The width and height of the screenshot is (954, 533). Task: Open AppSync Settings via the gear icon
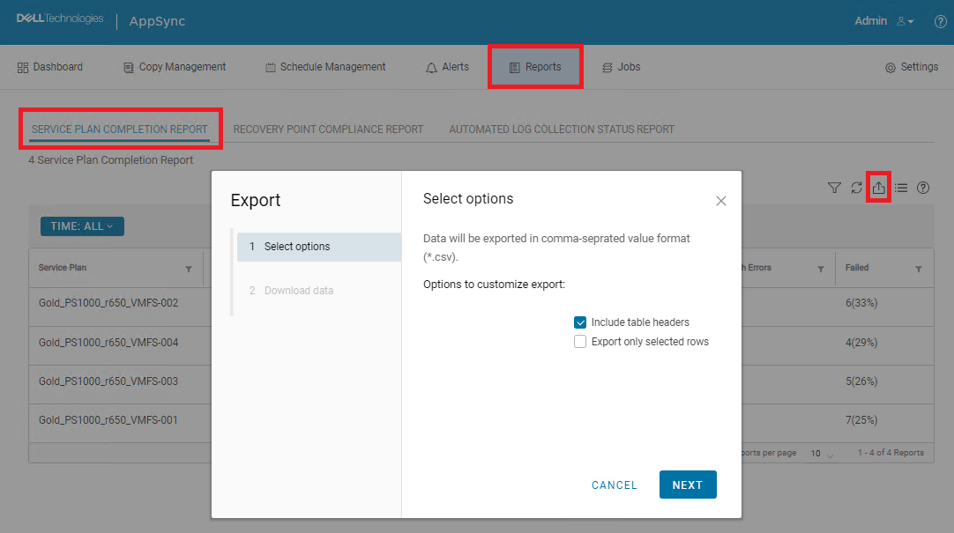point(912,66)
